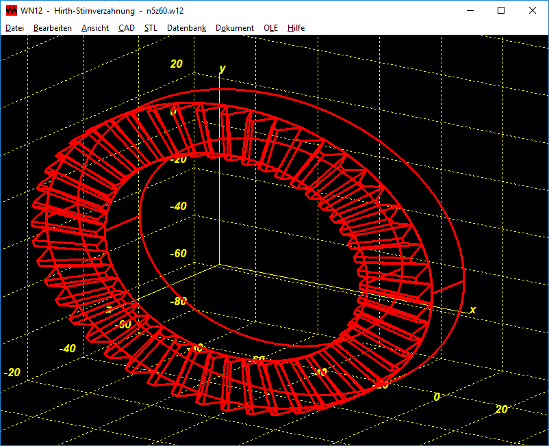Click the 0 label at bottom right

pos(437,397)
